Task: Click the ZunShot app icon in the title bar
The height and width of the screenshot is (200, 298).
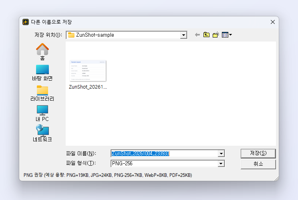Action: pos(26,22)
